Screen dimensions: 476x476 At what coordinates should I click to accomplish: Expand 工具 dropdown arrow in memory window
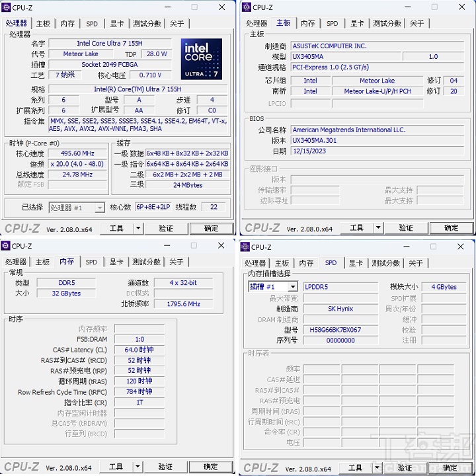[138, 466]
